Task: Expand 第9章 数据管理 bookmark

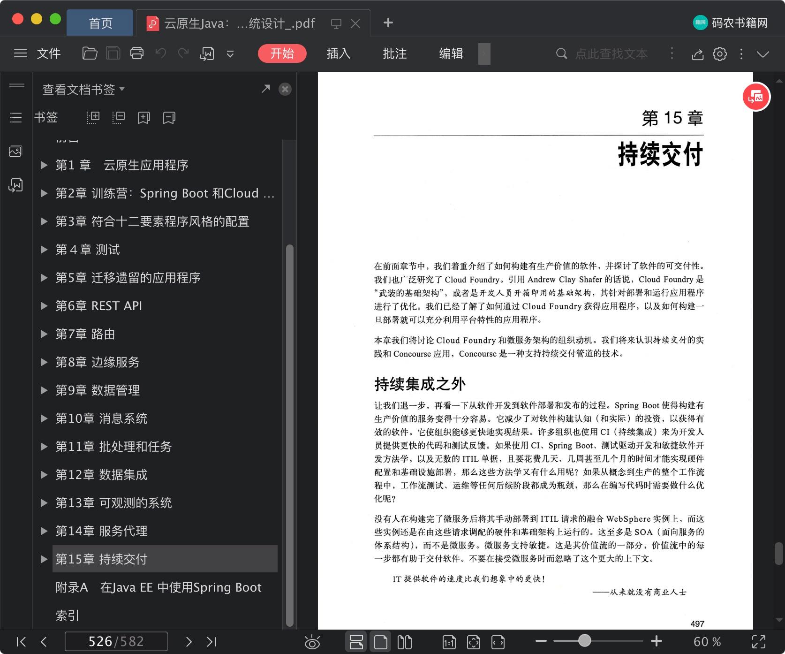Action: pos(44,390)
